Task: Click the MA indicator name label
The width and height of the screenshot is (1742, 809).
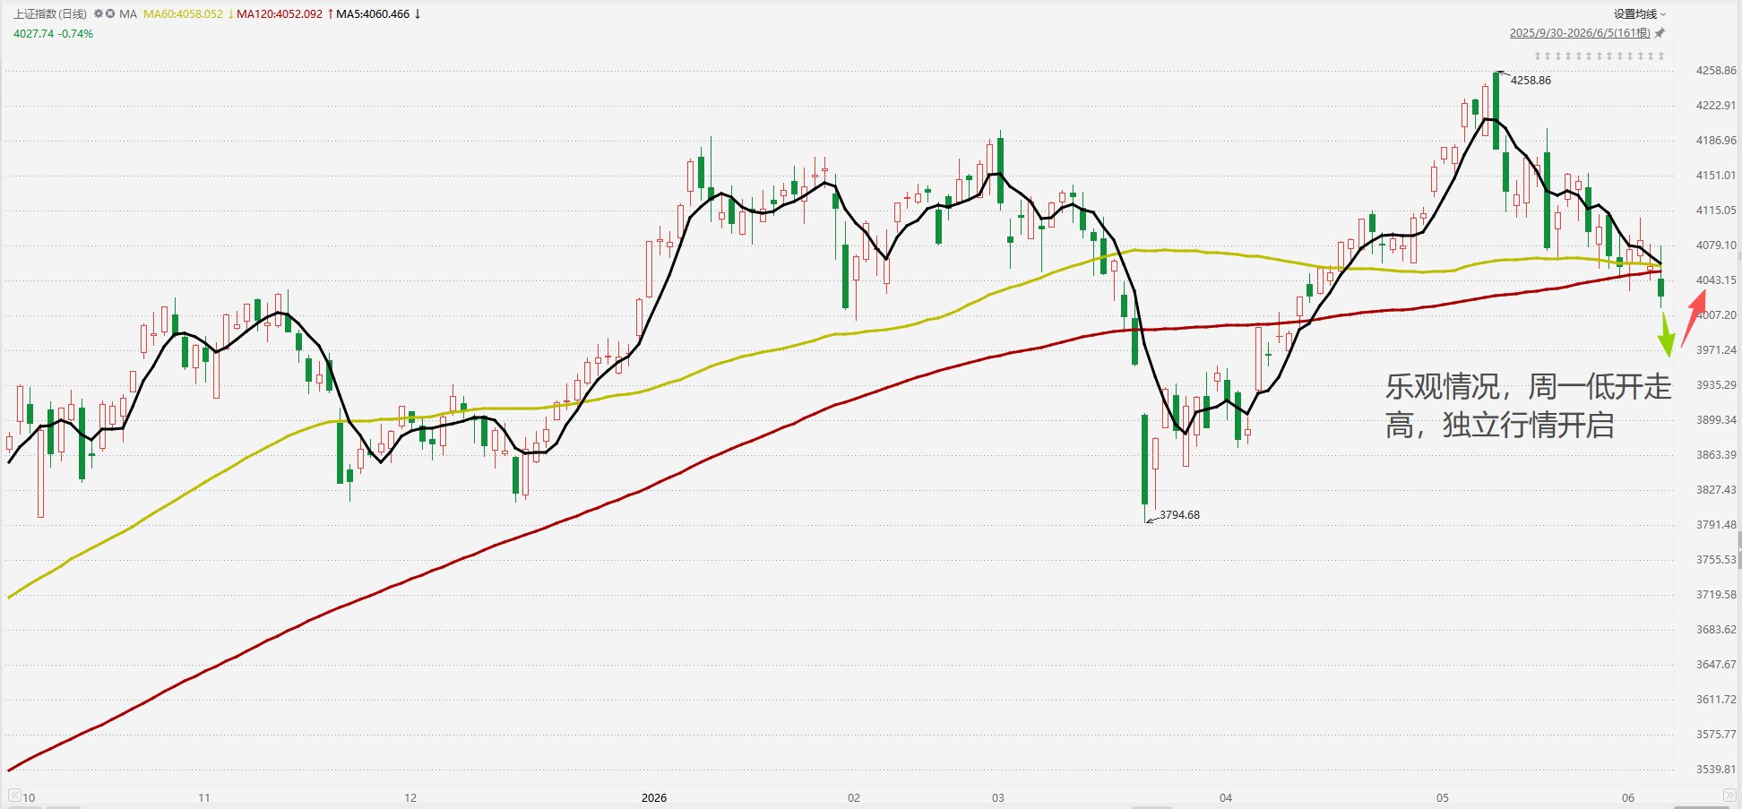Action: tap(128, 14)
